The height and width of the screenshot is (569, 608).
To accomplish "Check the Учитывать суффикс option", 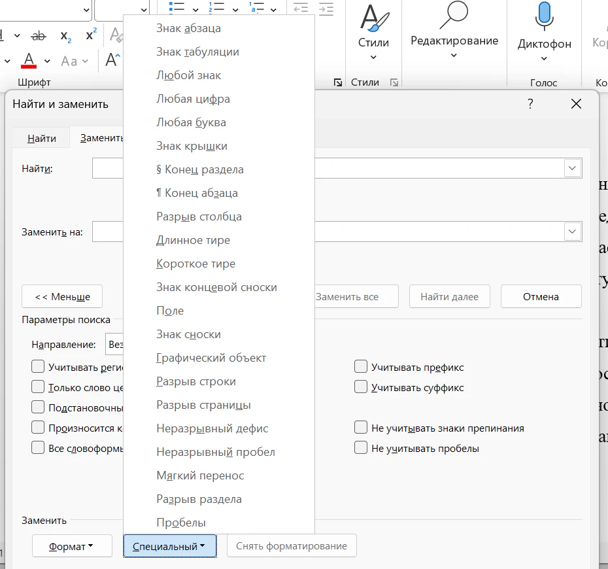I will point(361,387).
